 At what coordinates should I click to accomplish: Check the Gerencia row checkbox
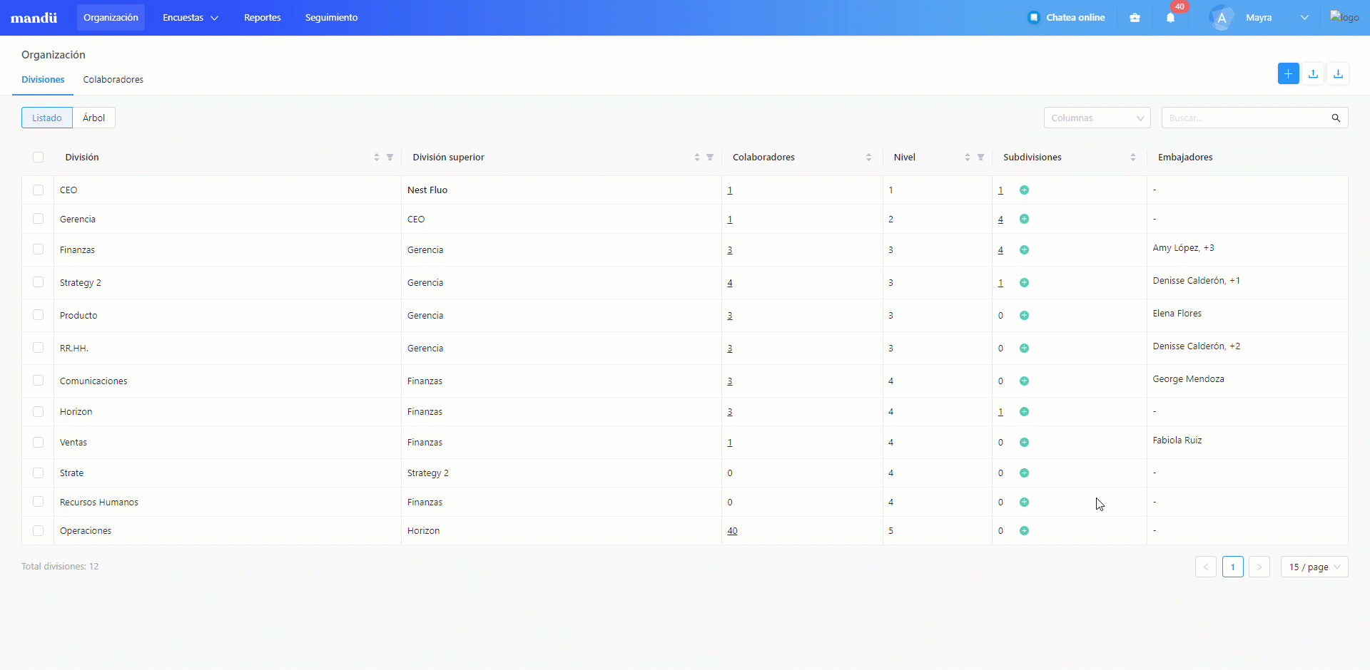39,219
